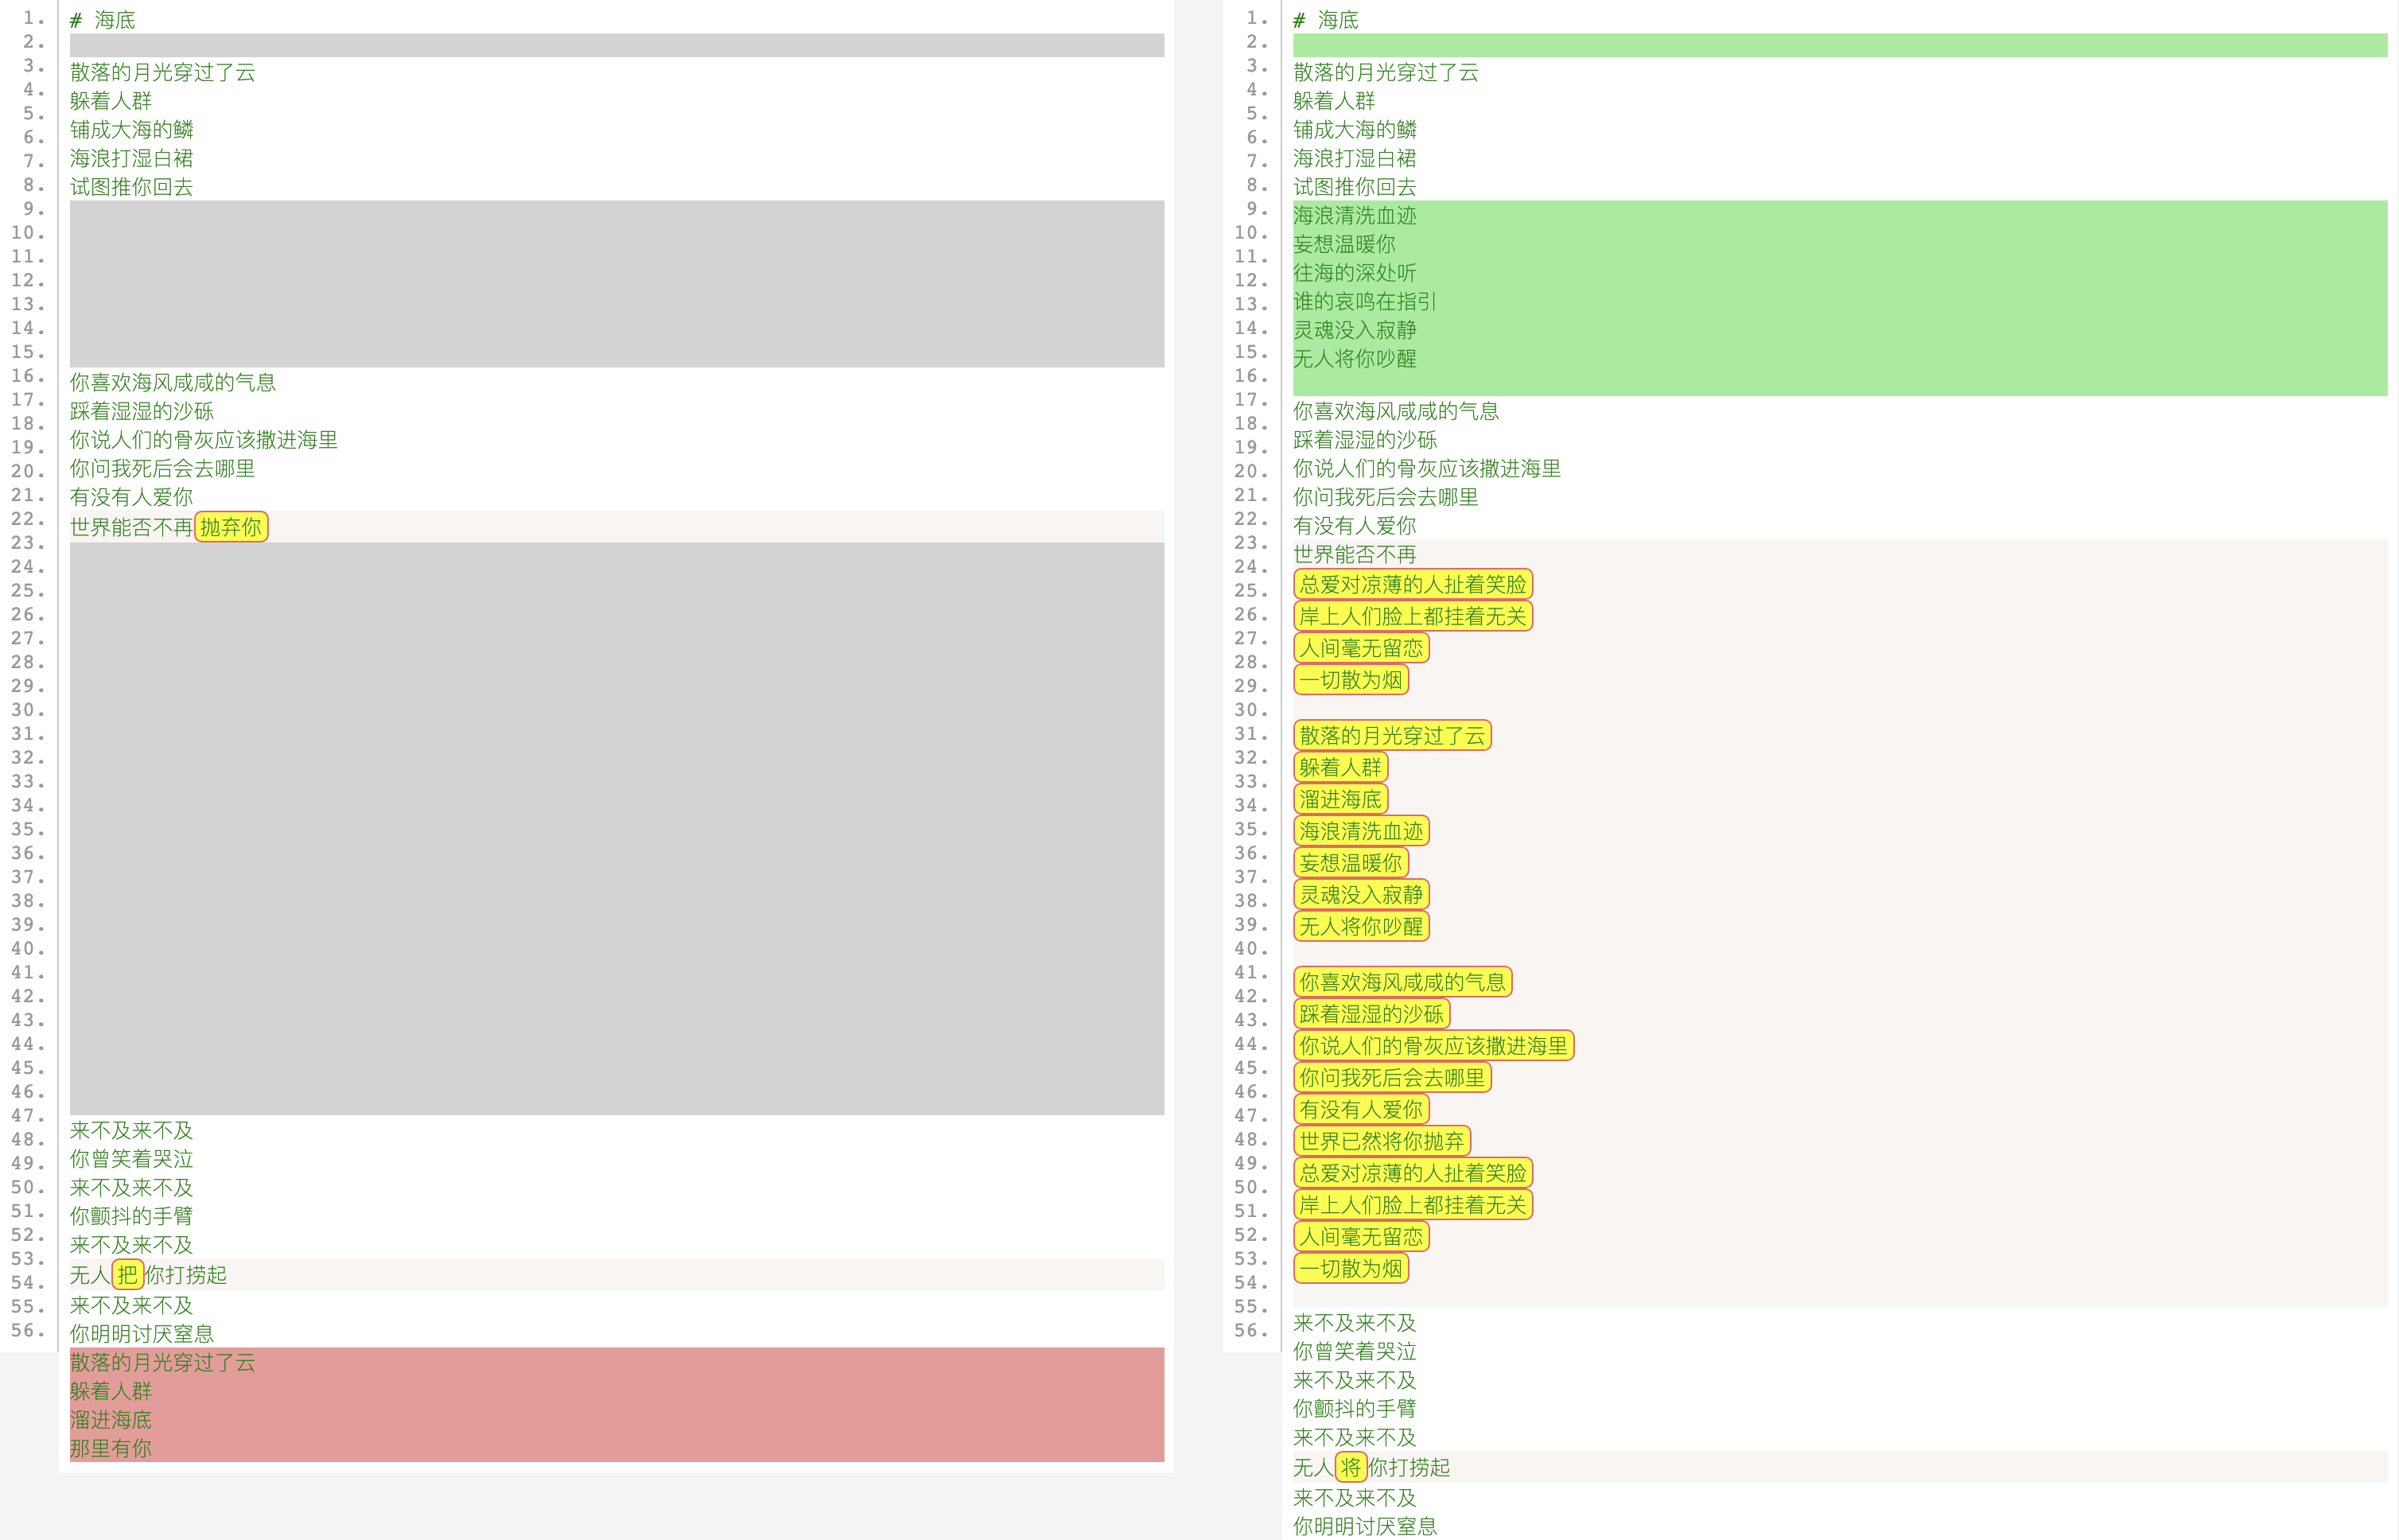Select "铺成大海的鳞" in the right pane
This screenshot has width=2399, height=1540.
pos(1354,129)
